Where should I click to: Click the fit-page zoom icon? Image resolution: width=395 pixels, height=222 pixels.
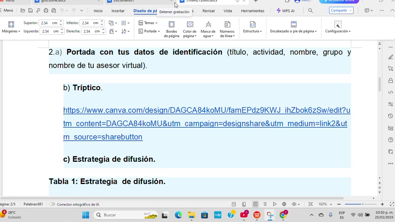(x=310, y=204)
